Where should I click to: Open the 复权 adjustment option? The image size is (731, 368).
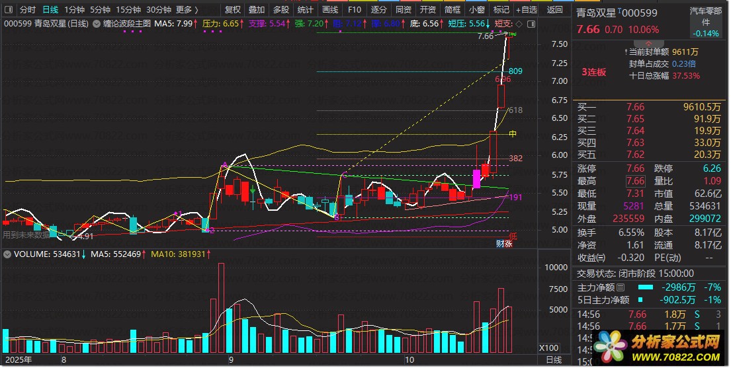pyautogui.click(x=233, y=10)
